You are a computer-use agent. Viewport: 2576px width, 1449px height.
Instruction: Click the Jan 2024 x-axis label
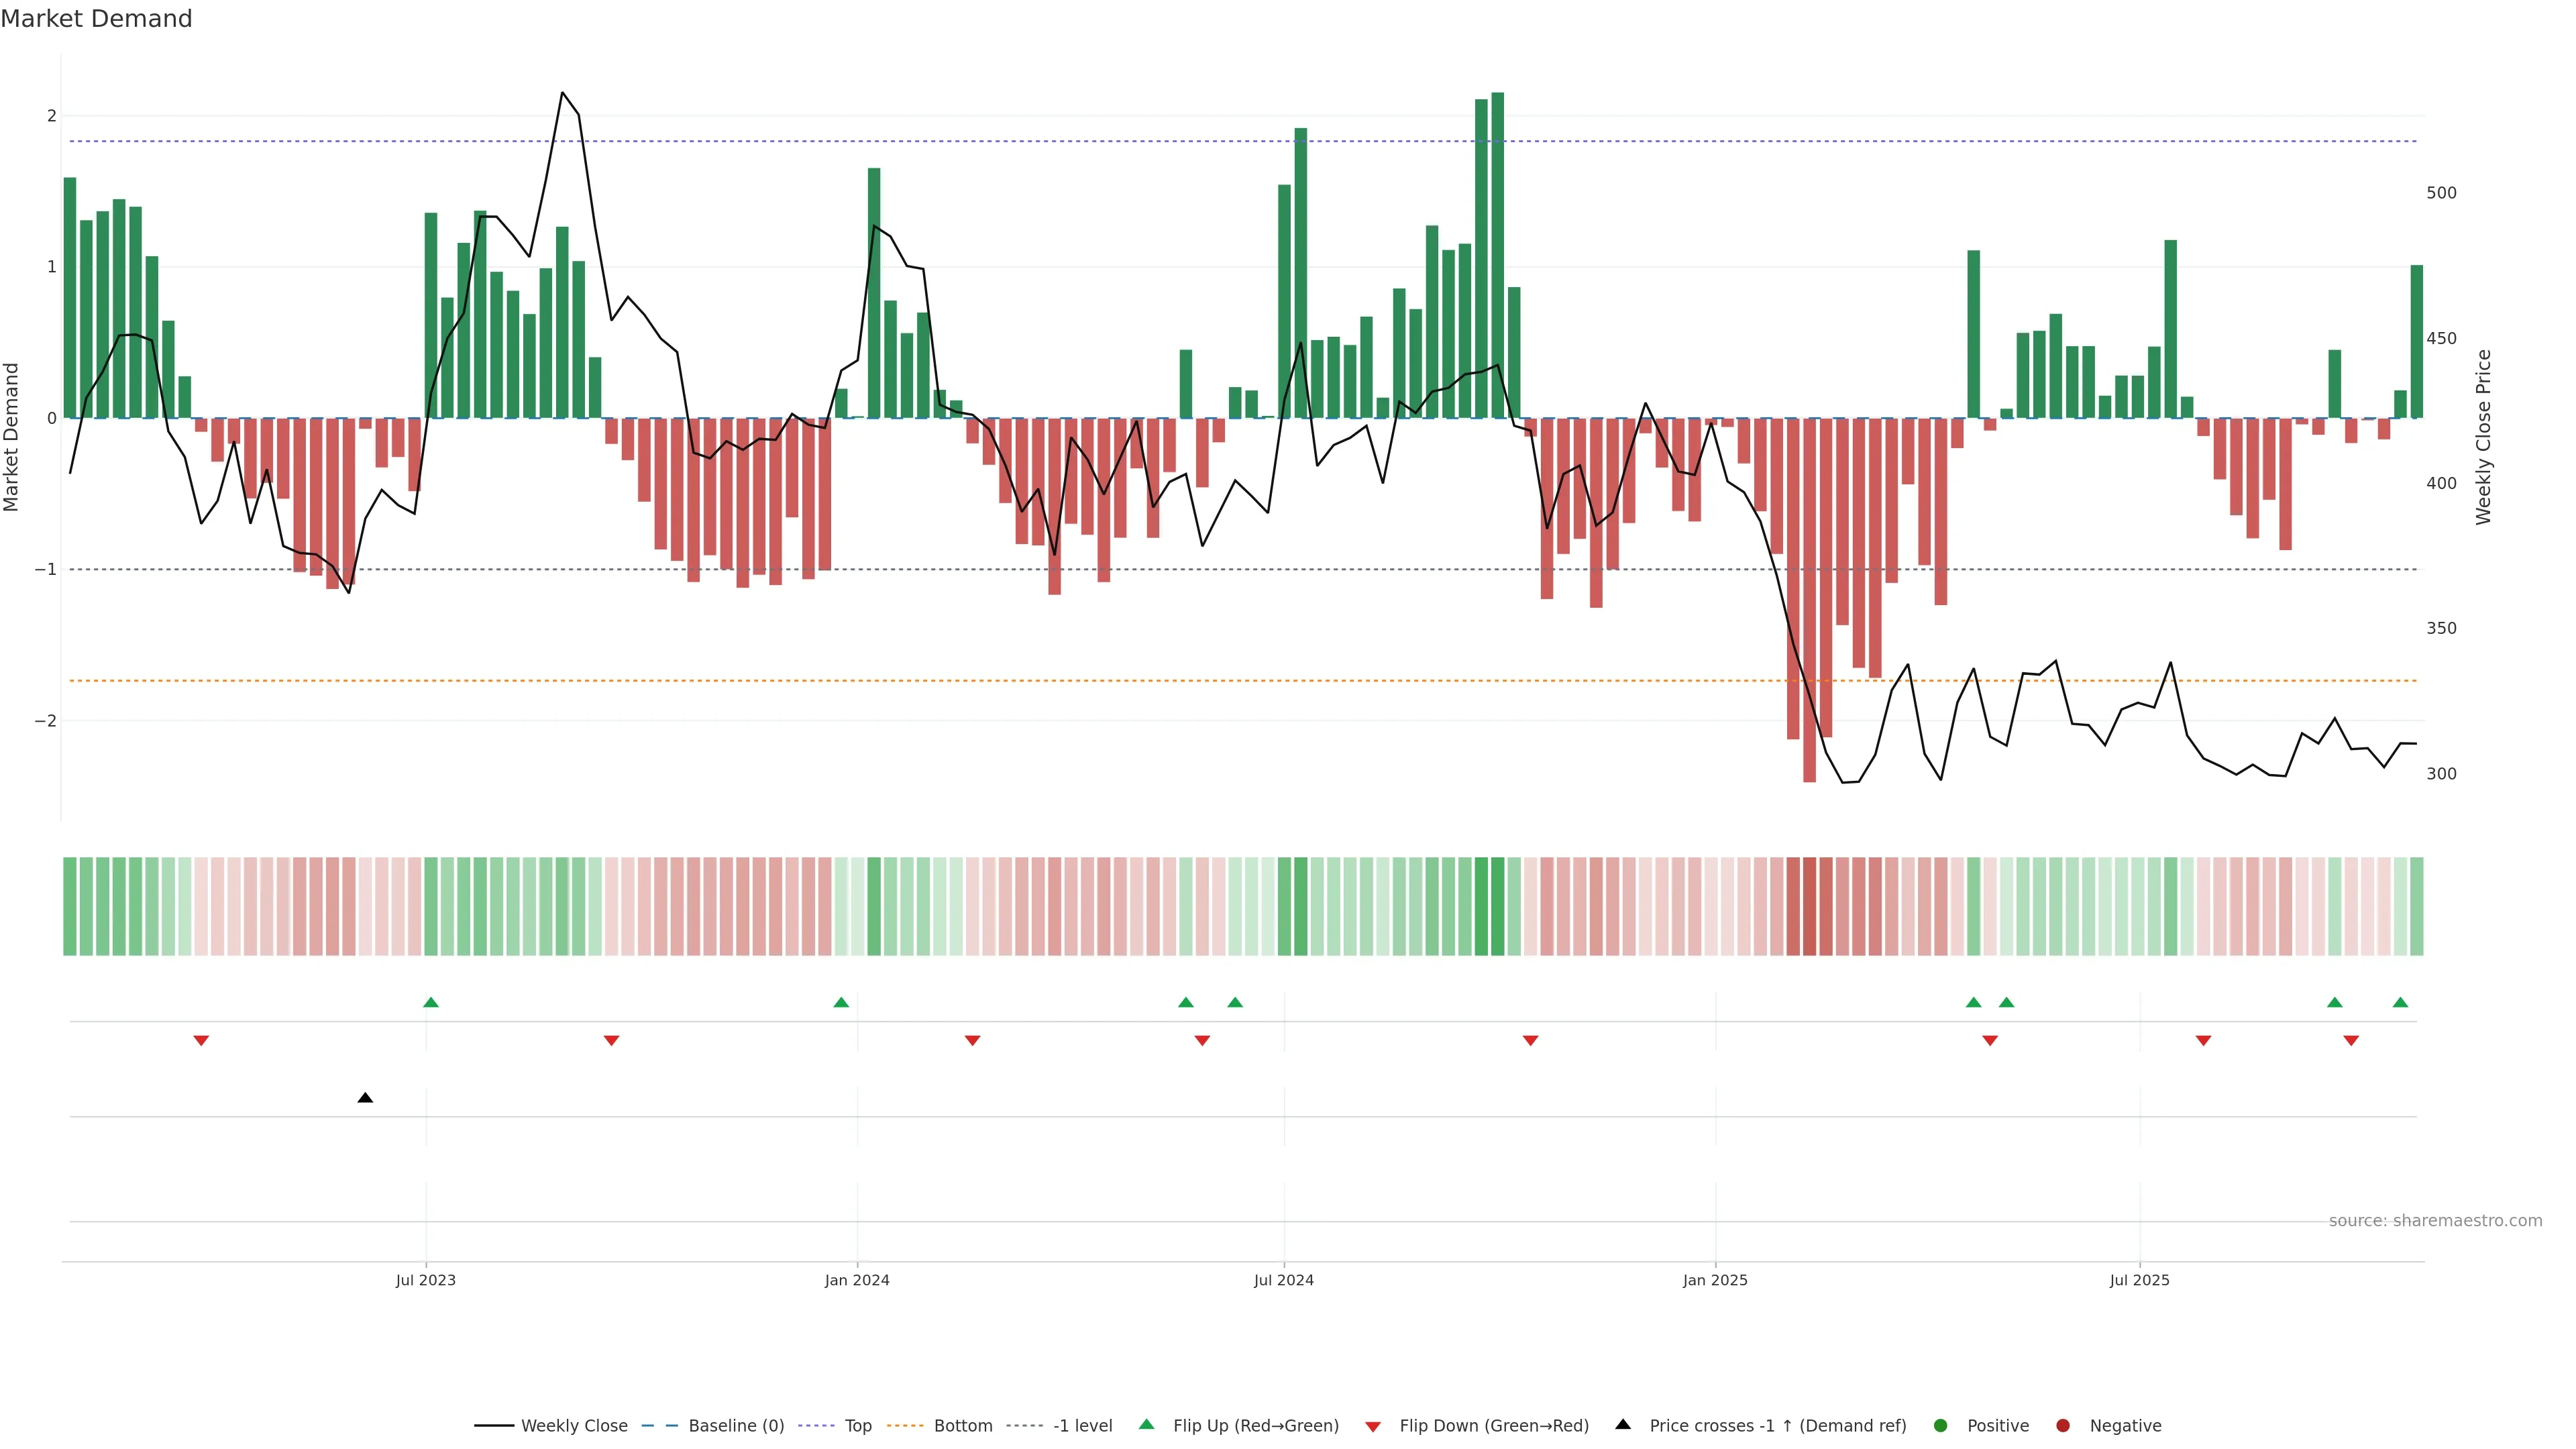pyautogui.click(x=857, y=1280)
